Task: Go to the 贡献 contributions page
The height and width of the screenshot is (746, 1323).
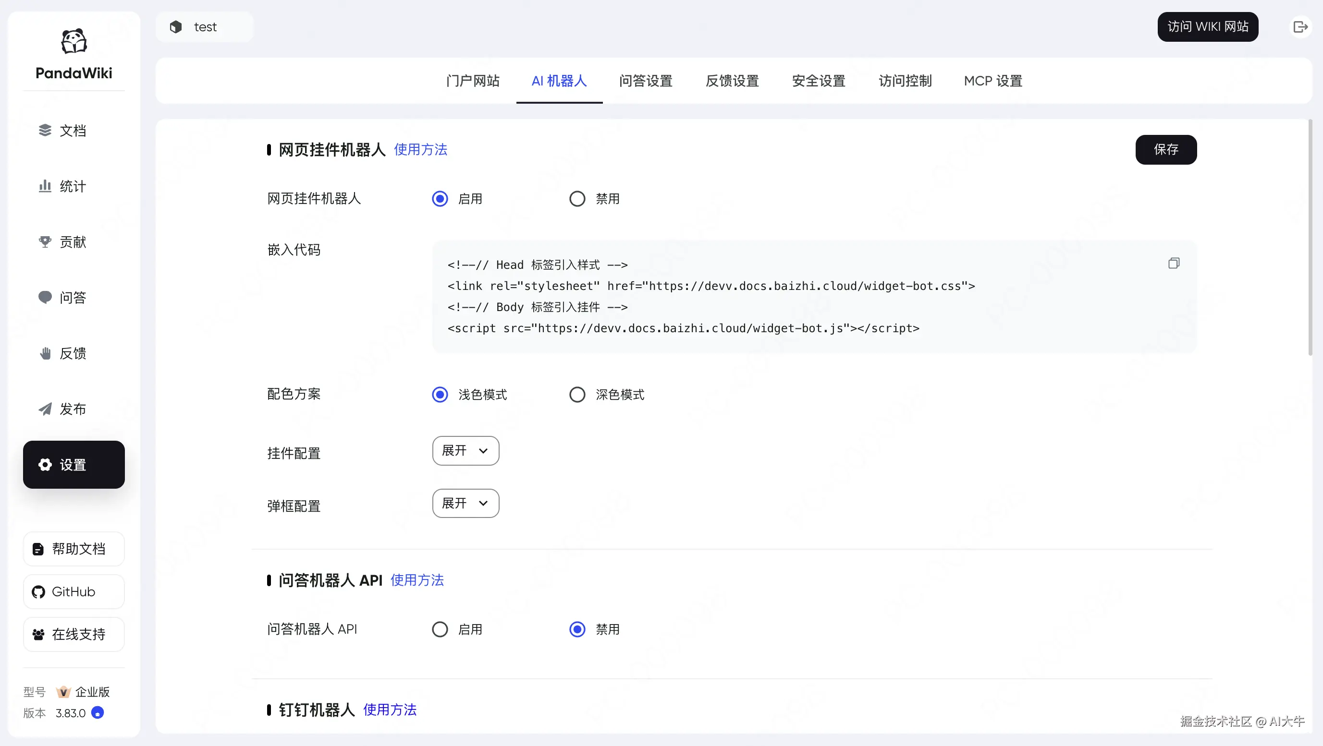Action: pos(73,241)
